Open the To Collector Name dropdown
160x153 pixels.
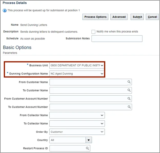(x=102, y=124)
